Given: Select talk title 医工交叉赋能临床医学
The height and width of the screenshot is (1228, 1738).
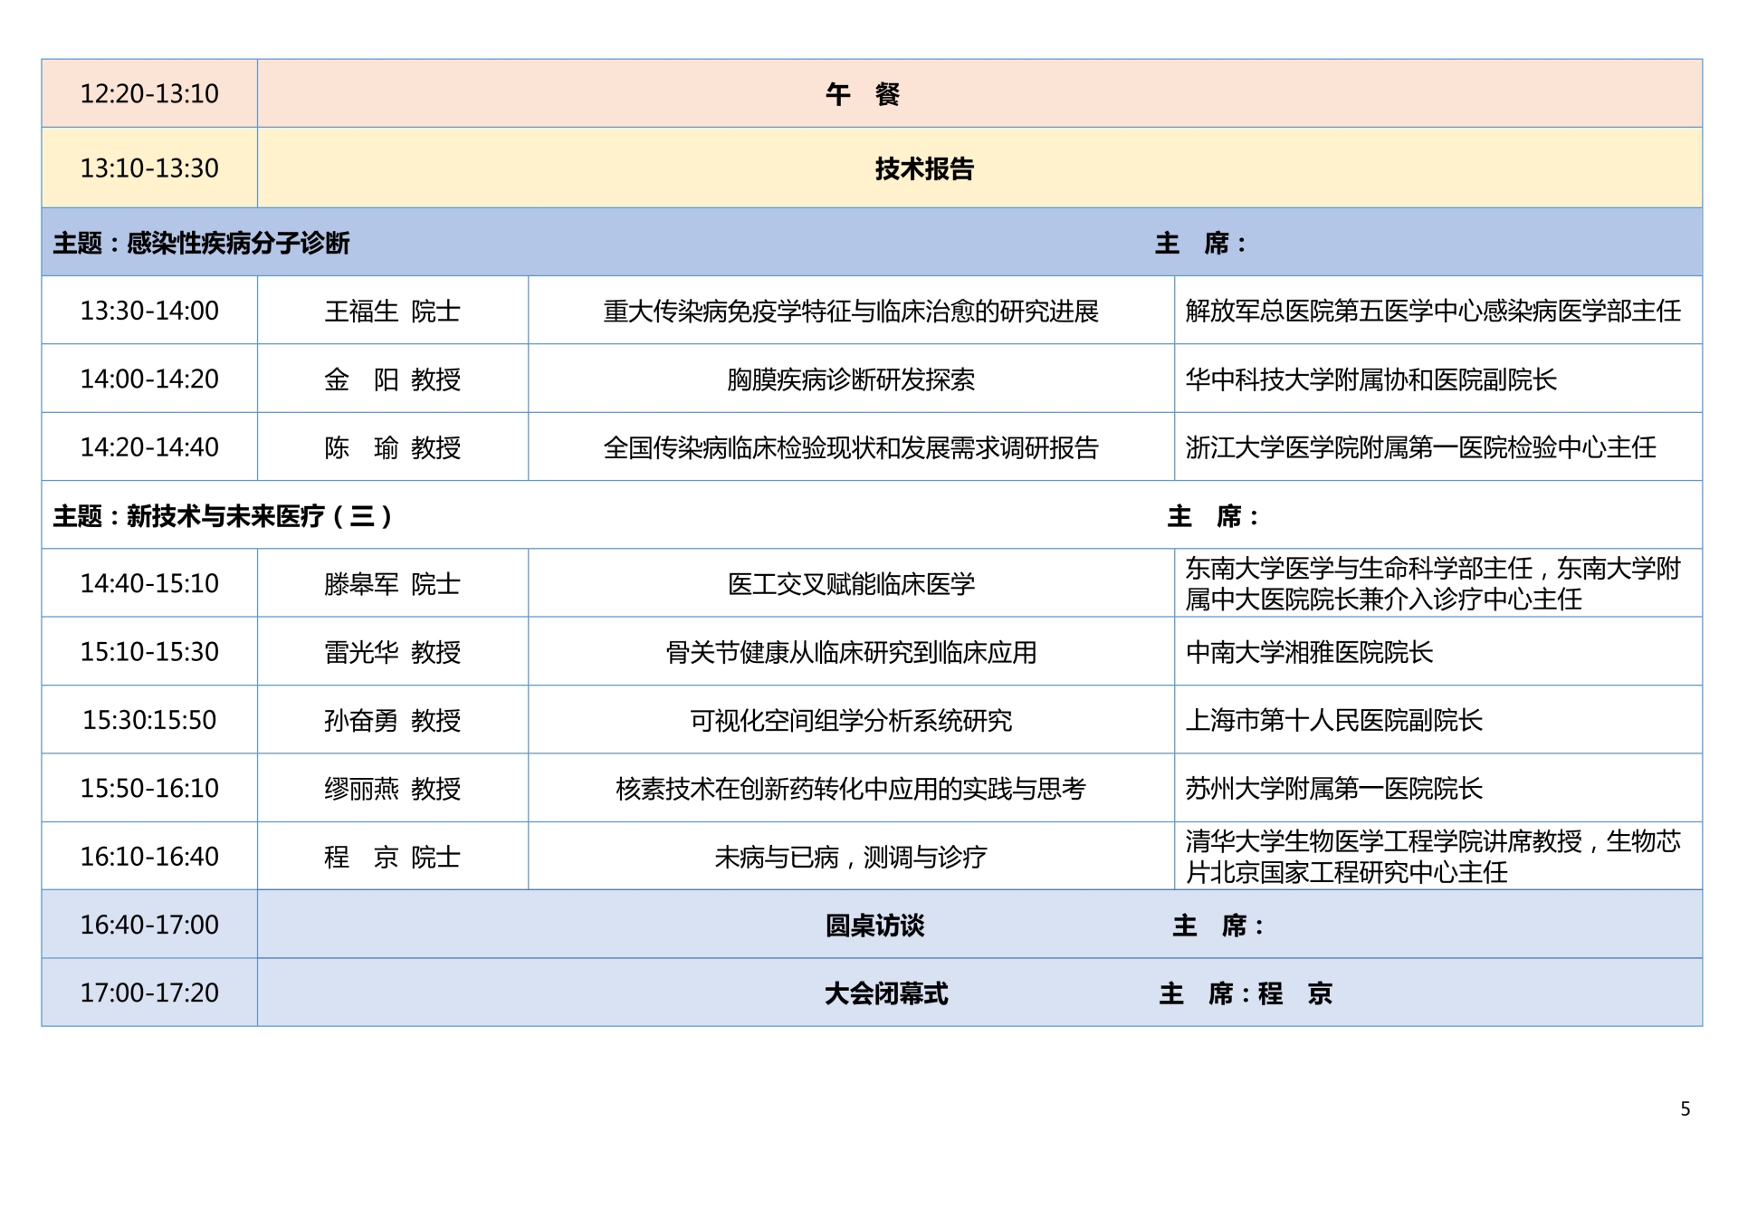Looking at the screenshot, I should (x=849, y=584).
